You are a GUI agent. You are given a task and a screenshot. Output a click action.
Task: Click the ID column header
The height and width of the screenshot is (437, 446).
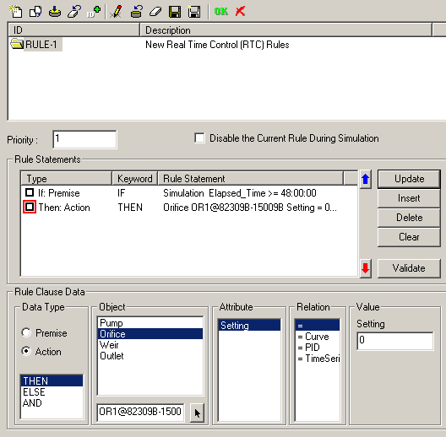pyautogui.click(x=74, y=30)
